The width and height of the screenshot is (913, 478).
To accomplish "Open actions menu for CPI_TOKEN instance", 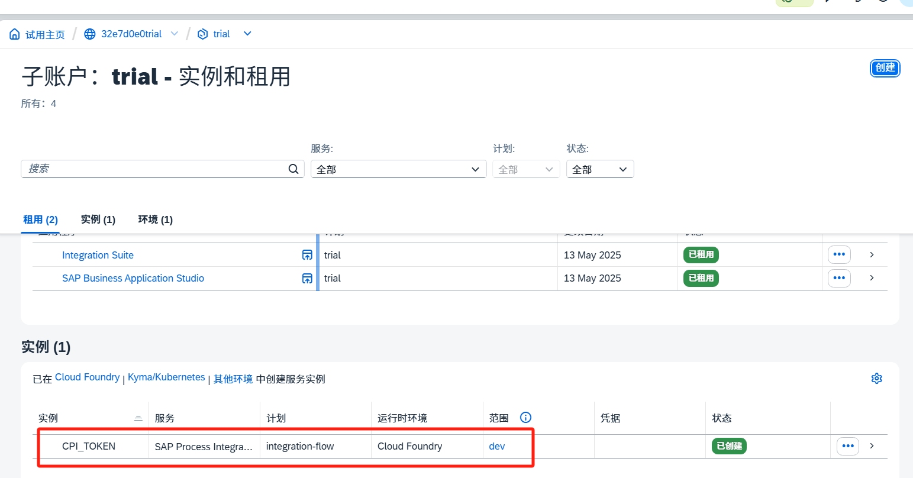I will [x=848, y=446].
